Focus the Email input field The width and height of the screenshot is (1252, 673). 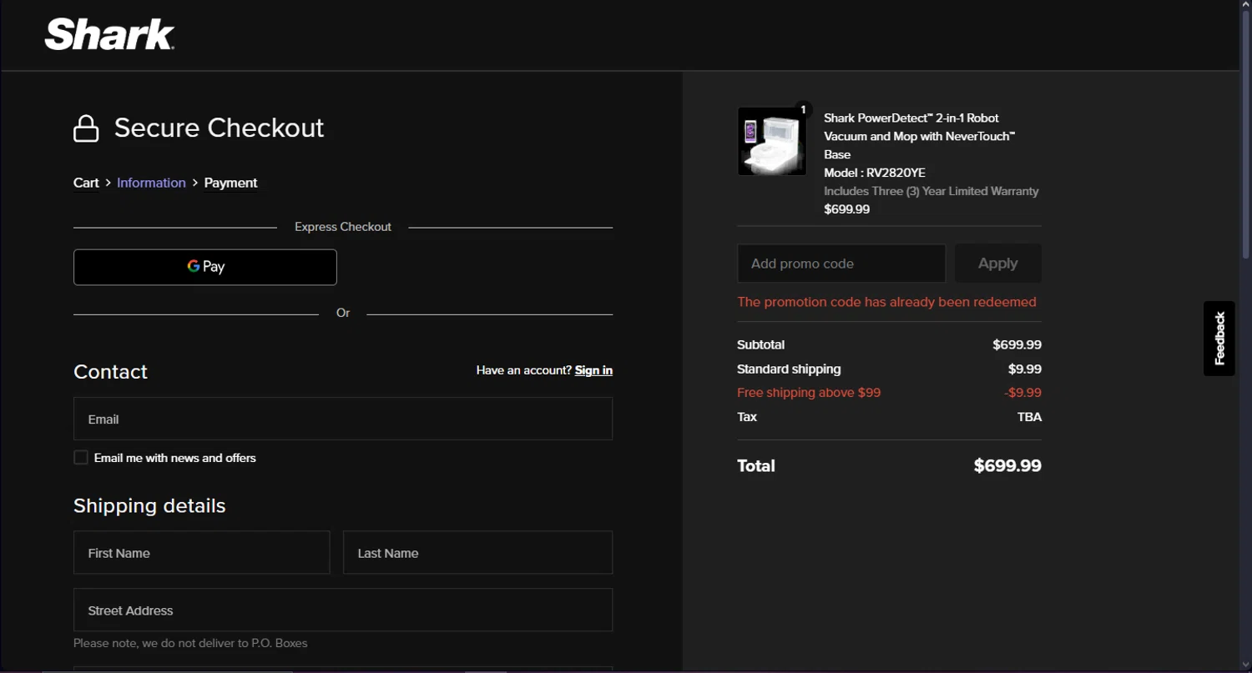coord(343,419)
